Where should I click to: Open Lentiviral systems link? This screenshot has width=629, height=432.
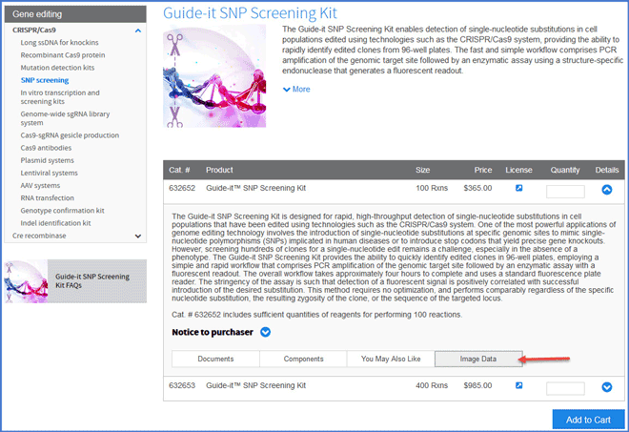point(49,173)
